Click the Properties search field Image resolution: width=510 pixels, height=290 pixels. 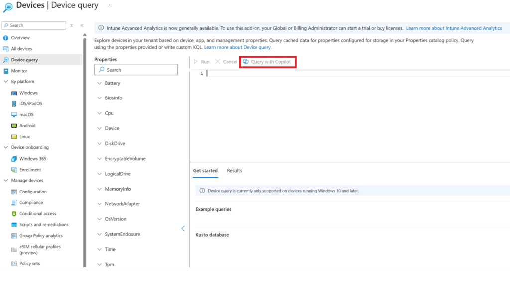[136, 70]
